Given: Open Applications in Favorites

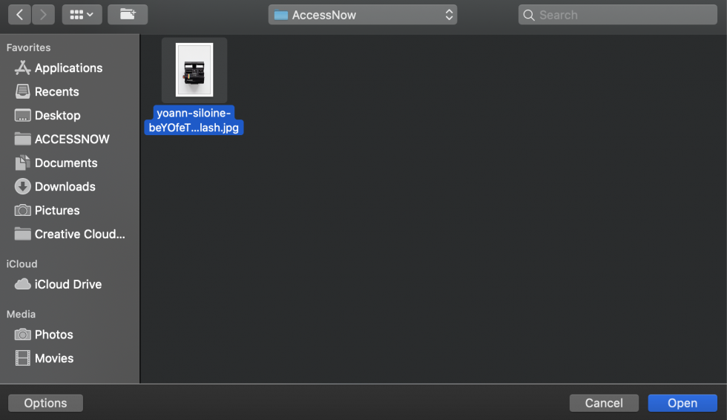Looking at the screenshot, I should 68,68.
